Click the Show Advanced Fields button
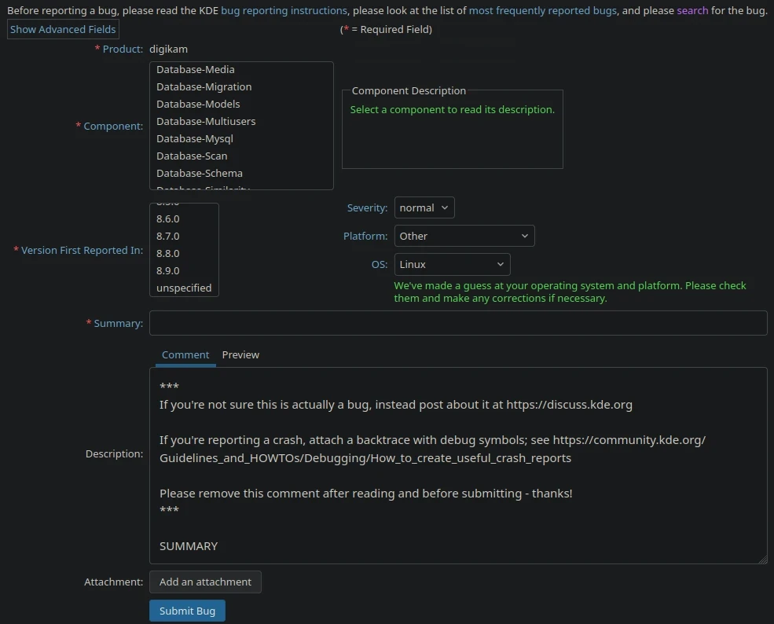This screenshot has width=774, height=624. pyautogui.click(x=62, y=29)
